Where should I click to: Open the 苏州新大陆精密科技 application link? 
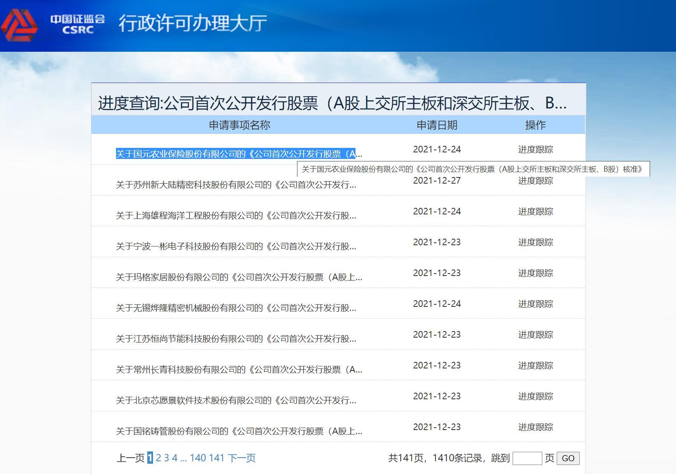[236, 185]
